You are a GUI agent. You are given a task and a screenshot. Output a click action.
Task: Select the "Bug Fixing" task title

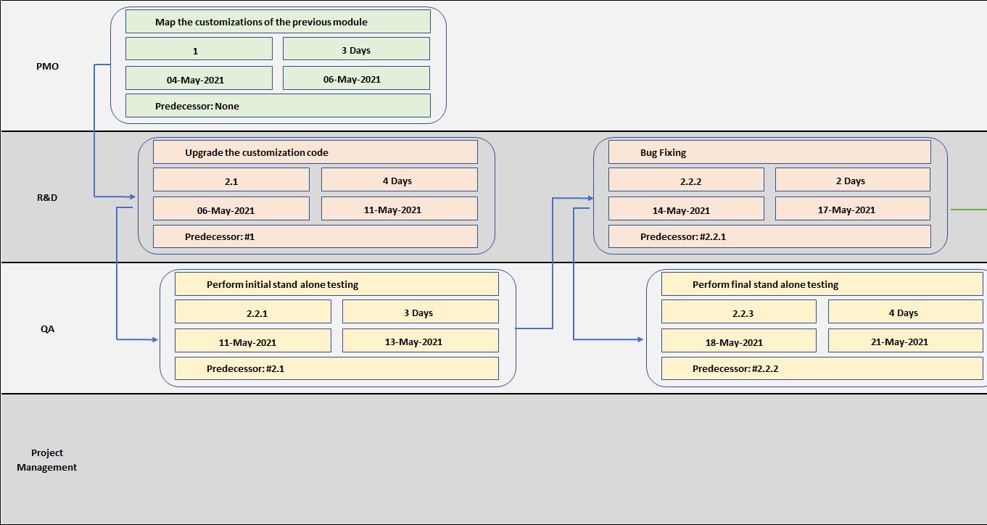pyautogui.click(x=769, y=152)
